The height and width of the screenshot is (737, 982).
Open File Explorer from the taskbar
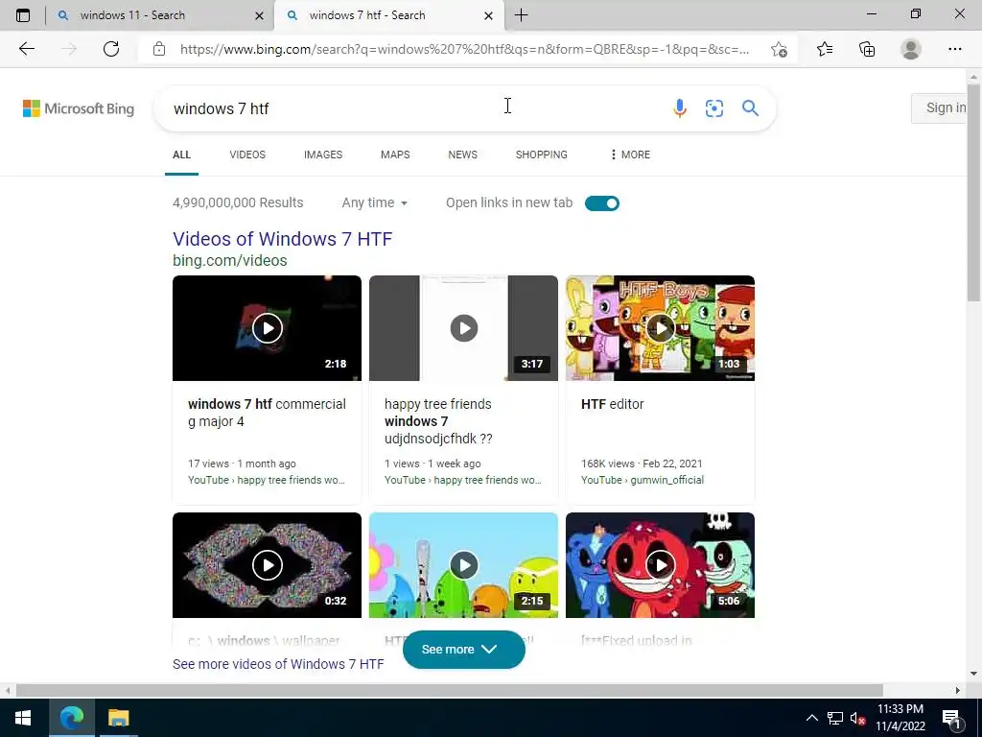pos(118,718)
